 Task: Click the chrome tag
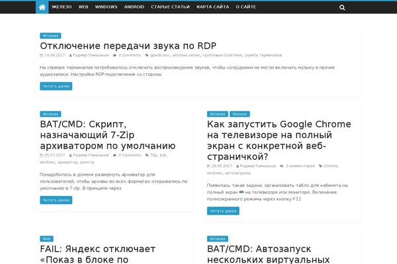click(x=331, y=166)
